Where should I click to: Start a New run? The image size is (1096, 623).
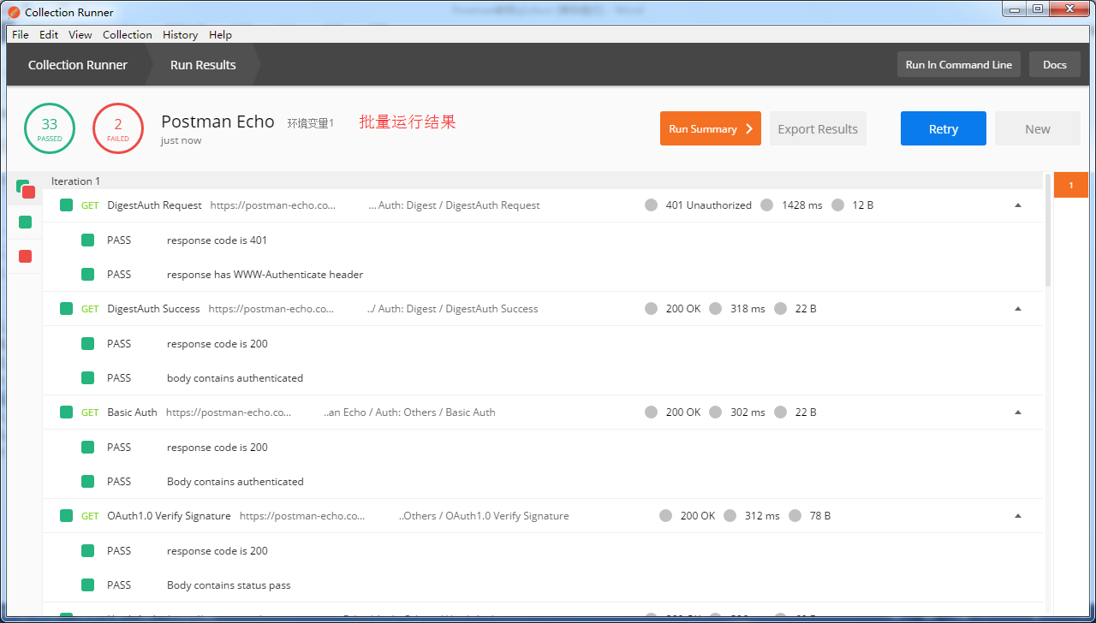[x=1038, y=128]
